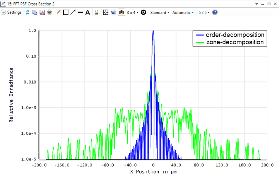The image size is (279, 180).
Task: Click the blue help question mark icon
Action: point(215,13)
